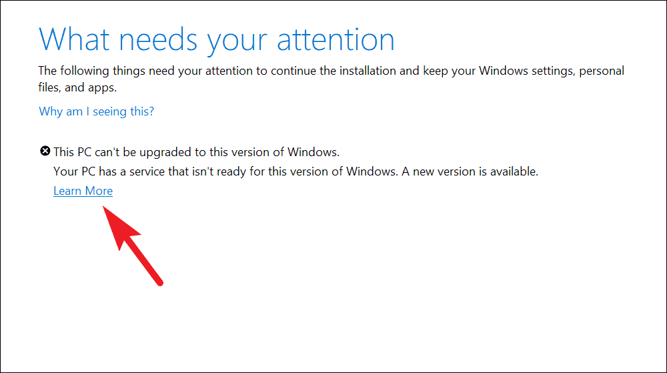Click the tail end of the red arrow
Image resolution: width=667 pixels, height=373 pixels.
pos(159,282)
